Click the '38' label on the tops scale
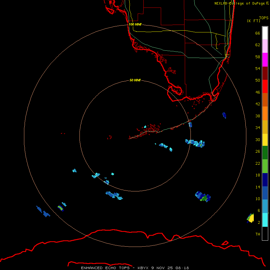This screenshot has height=270, width=270. [258, 116]
